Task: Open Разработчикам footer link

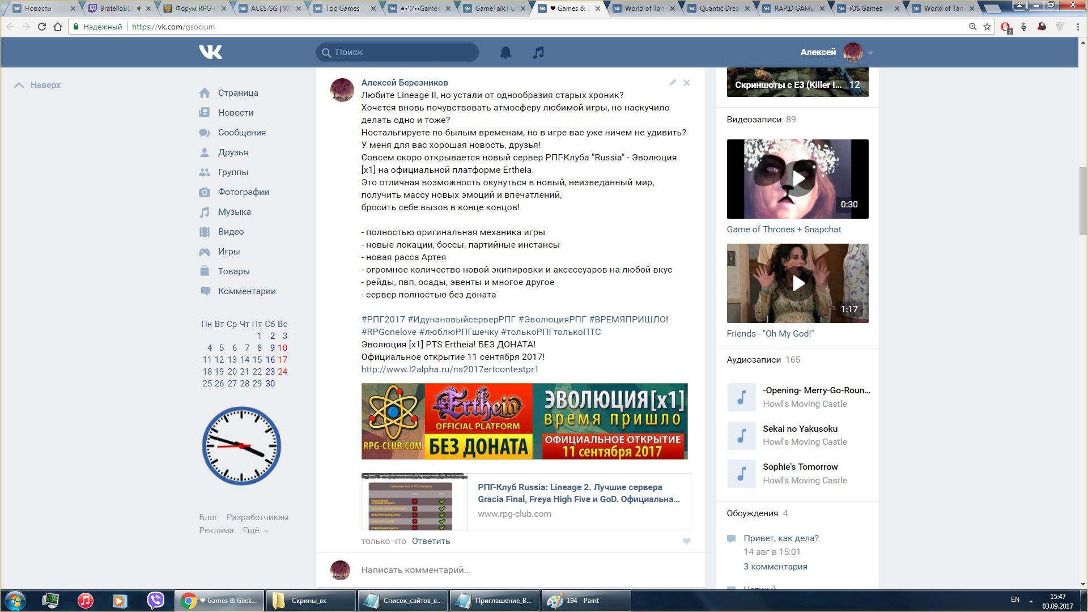Action: pos(257,517)
